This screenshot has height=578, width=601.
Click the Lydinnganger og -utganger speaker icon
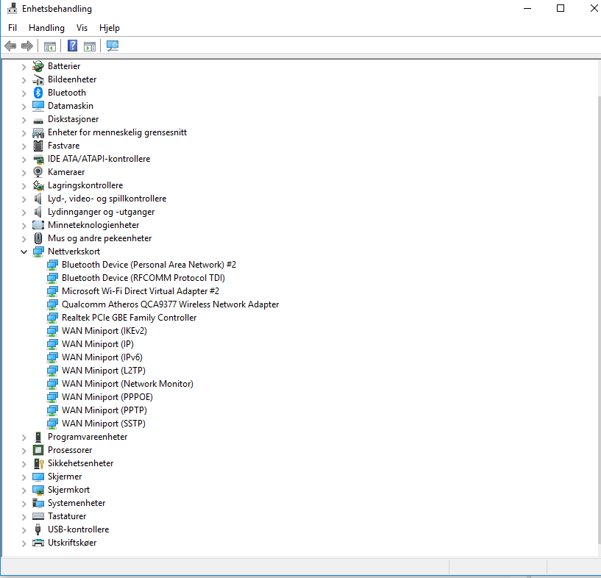38,212
